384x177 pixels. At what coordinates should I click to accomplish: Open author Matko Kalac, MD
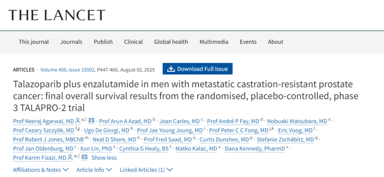[x=196, y=149]
